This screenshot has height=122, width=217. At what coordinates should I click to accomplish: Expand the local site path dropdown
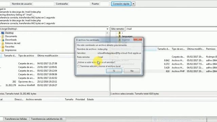[x=107, y=29]
